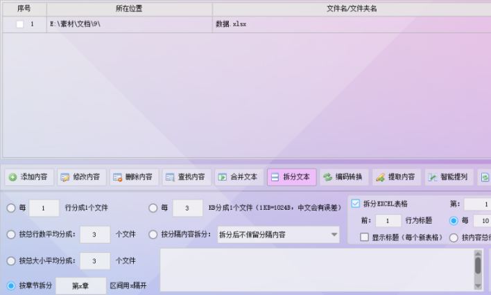Click the 第 sheet number field
Screen dimensions: 491x295
coord(478,204)
